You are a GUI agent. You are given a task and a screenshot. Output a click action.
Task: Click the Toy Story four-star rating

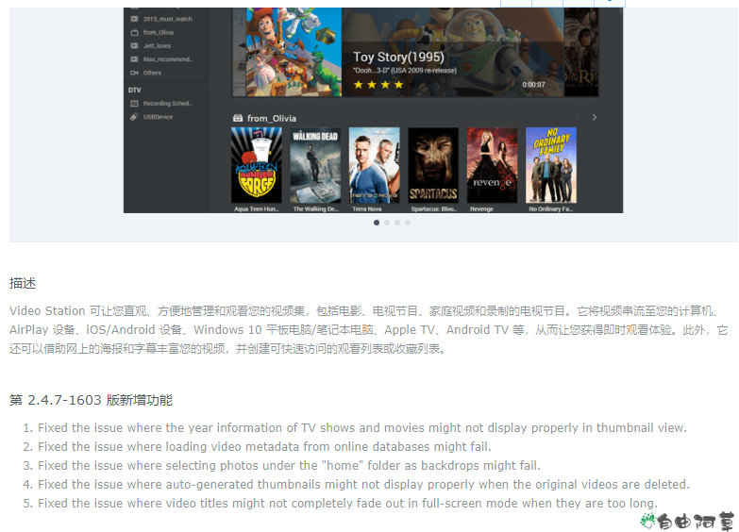pyautogui.click(x=378, y=85)
